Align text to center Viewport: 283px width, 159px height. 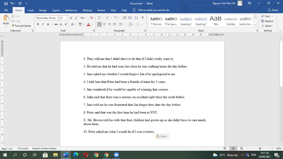[104, 24]
